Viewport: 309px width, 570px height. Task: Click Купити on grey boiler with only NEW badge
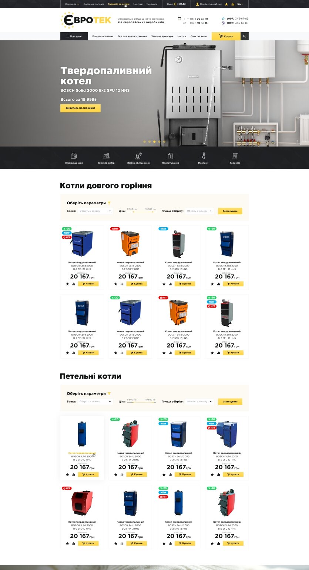185,284
